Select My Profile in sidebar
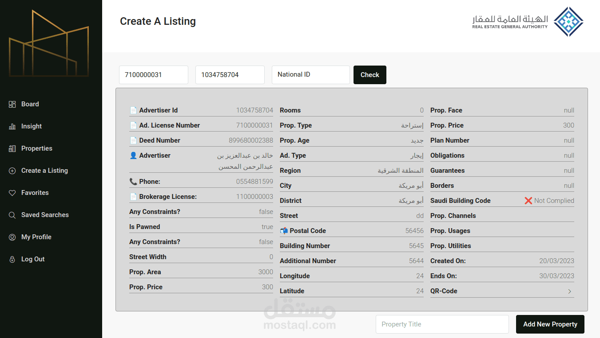600x338 pixels. coord(36,237)
